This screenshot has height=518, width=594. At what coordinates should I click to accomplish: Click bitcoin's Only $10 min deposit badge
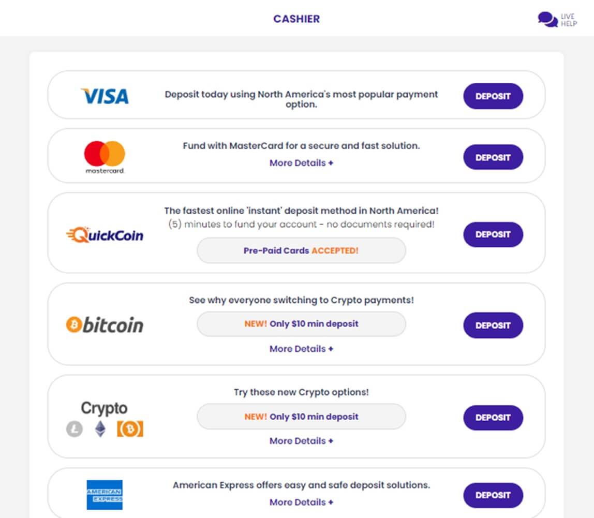pyautogui.click(x=301, y=324)
